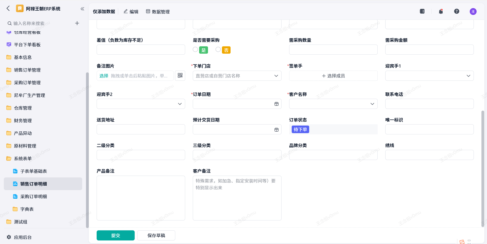This screenshot has height=244, width=487.
Task: Click the 仓库管理 folder icon
Action: [9, 108]
